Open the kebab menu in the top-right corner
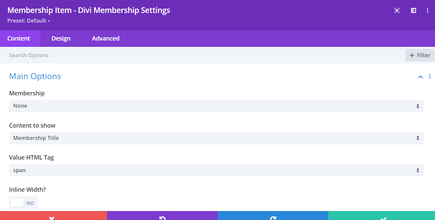435x220 pixels. pos(428,10)
